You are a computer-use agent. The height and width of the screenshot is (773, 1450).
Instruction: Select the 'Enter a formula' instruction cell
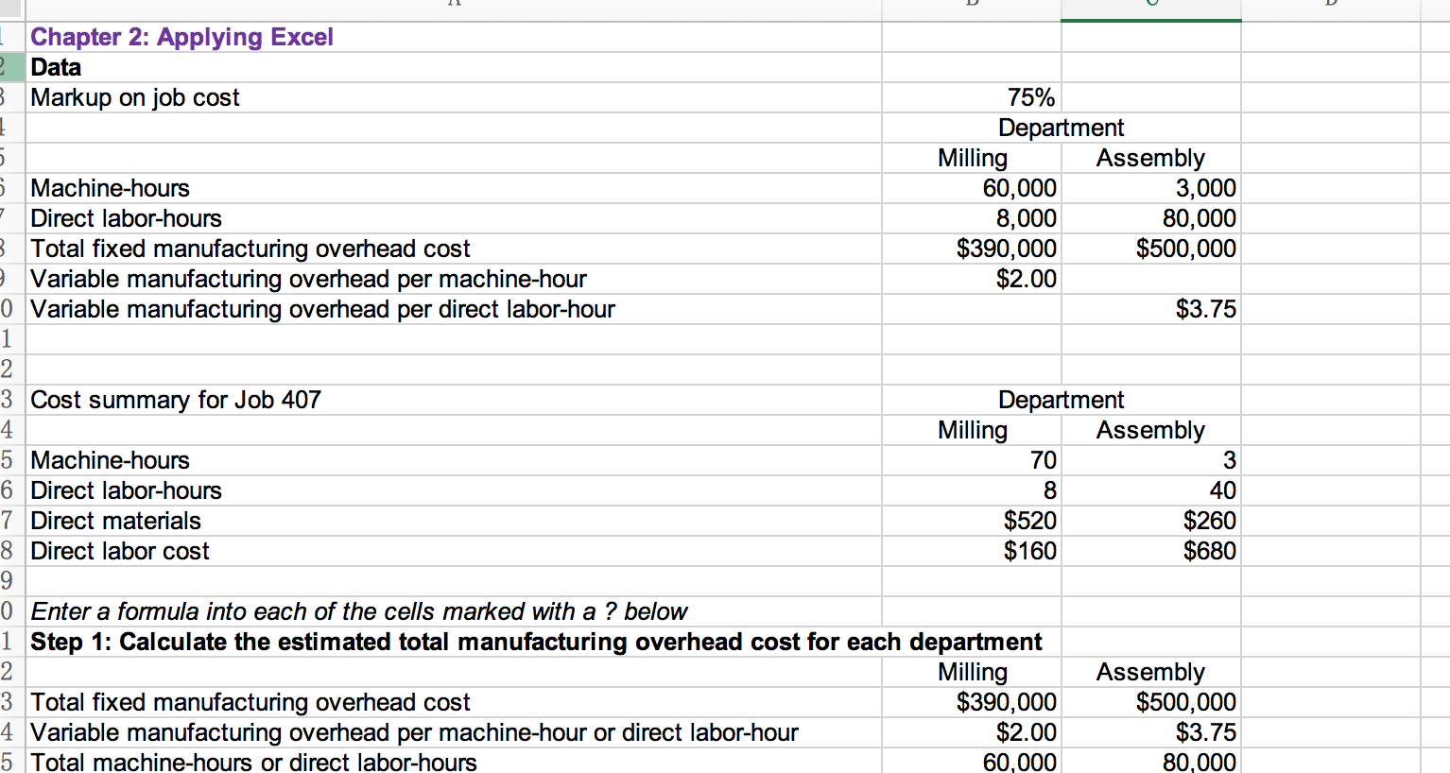point(359,611)
